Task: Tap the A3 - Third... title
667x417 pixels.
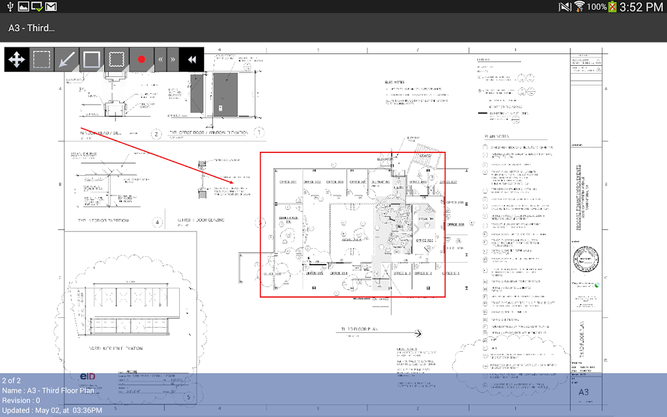Action: point(31,28)
